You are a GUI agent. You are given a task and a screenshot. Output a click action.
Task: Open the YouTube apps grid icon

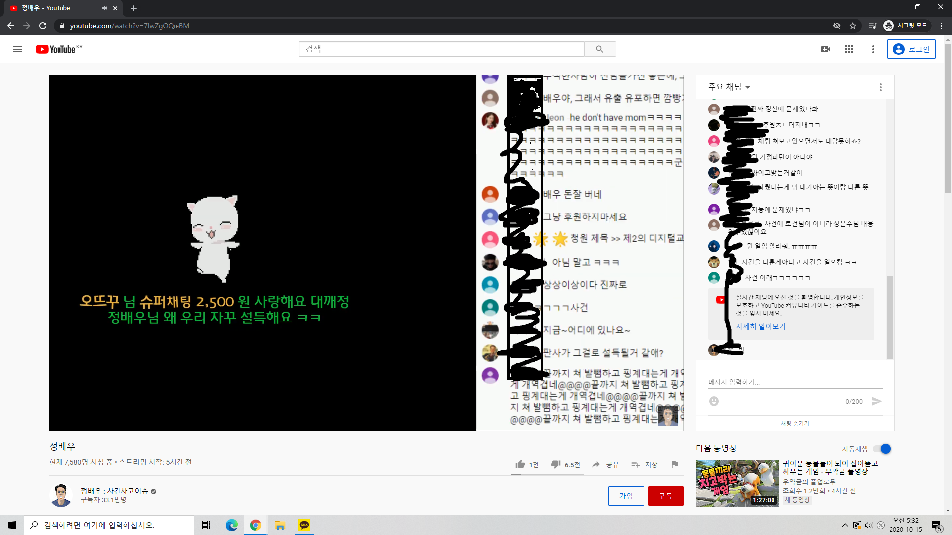(x=849, y=49)
